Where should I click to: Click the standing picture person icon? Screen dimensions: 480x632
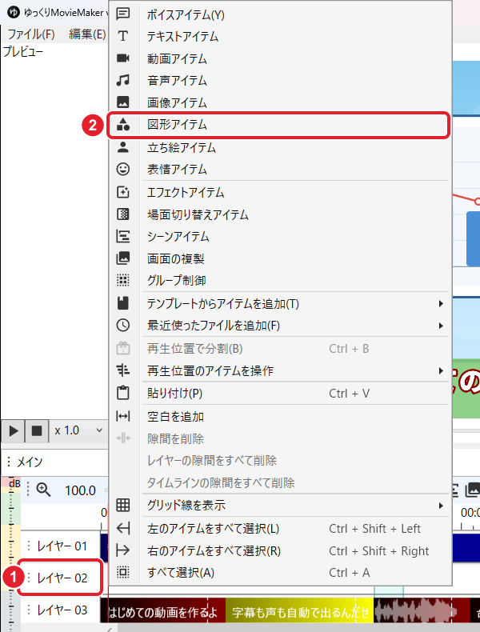tap(123, 147)
